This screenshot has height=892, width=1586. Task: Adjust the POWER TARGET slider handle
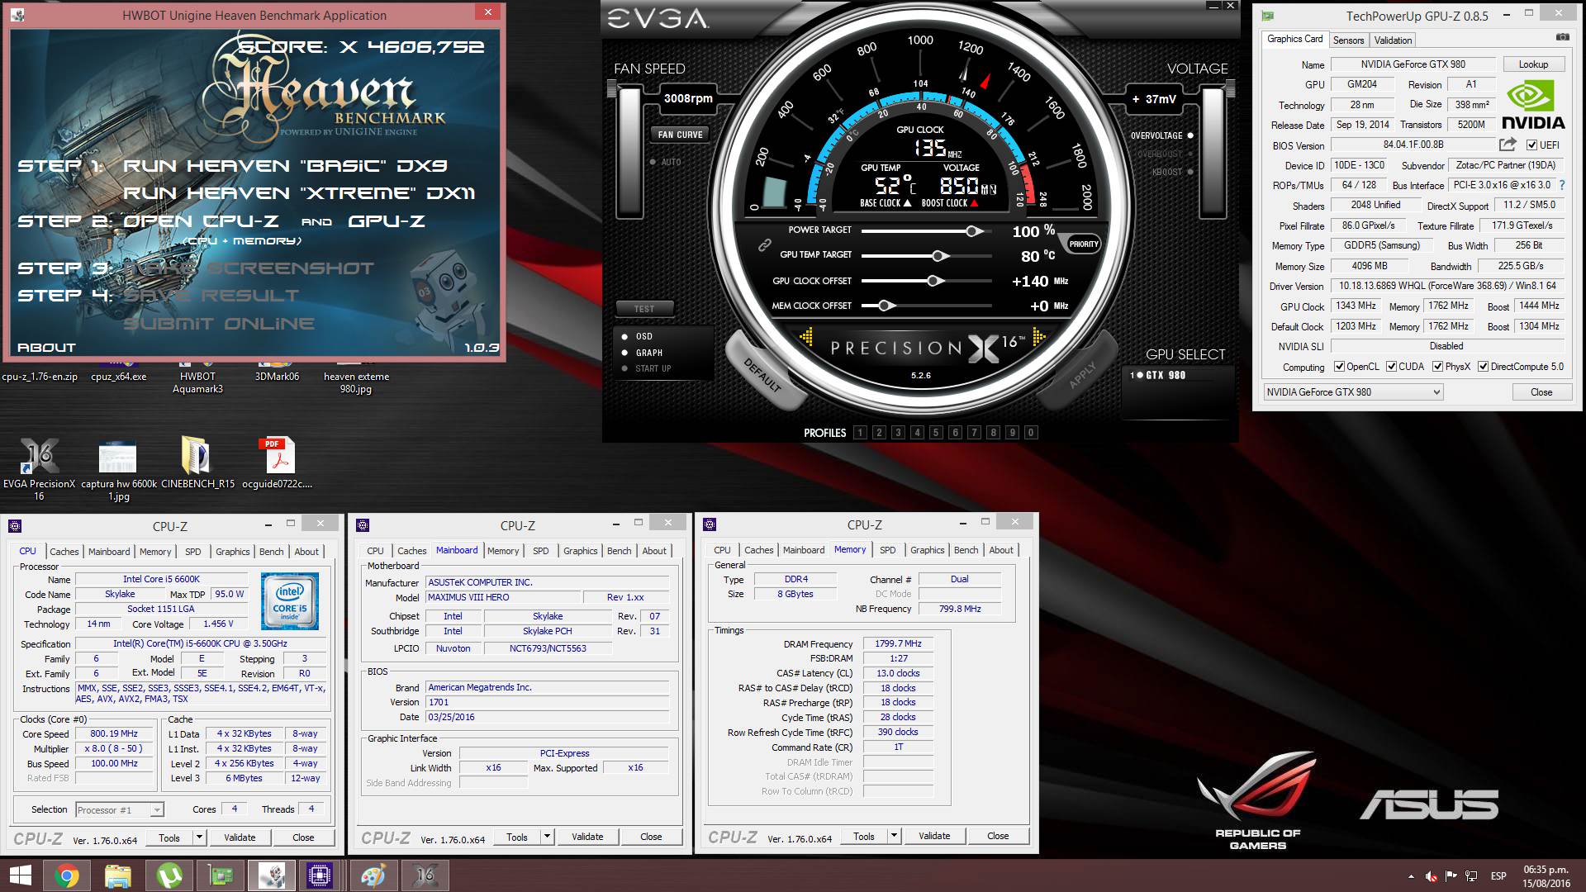[974, 231]
